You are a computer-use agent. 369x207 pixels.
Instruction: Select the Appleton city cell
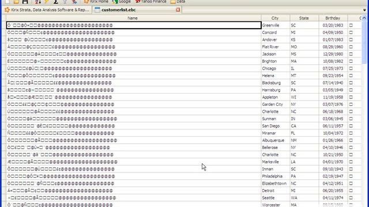pos(276,97)
